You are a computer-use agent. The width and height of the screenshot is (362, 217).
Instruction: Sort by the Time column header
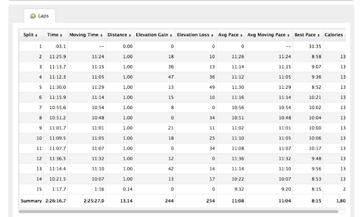point(55,35)
